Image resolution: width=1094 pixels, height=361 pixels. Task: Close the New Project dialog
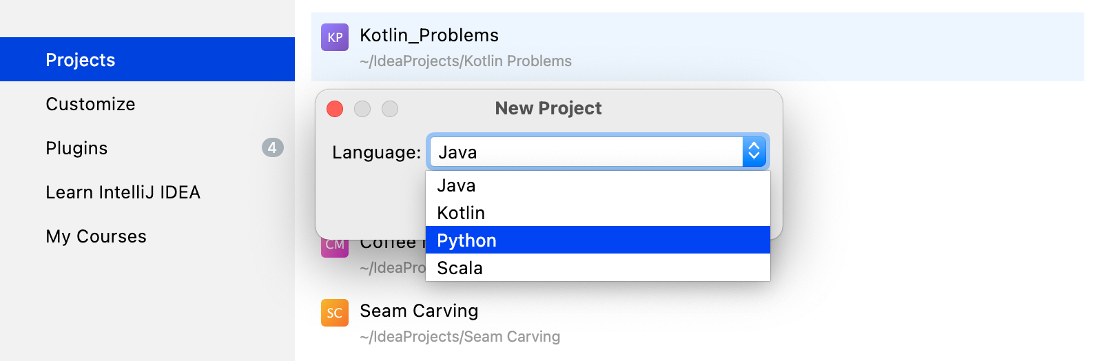click(x=335, y=109)
